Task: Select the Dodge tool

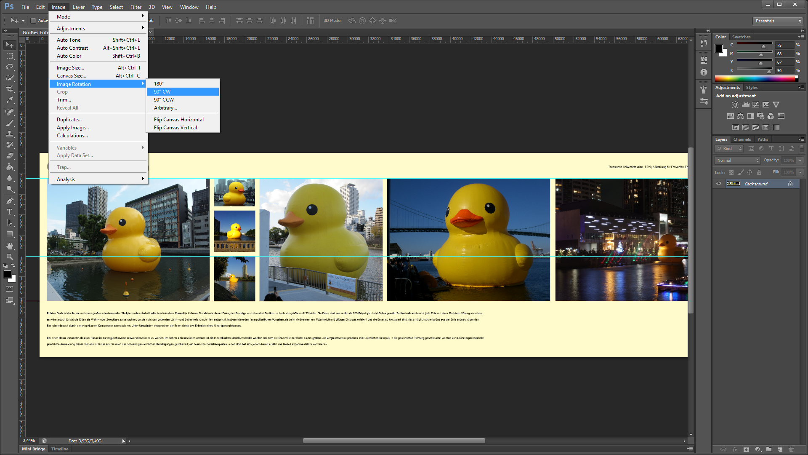Action: click(x=10, y=189)
